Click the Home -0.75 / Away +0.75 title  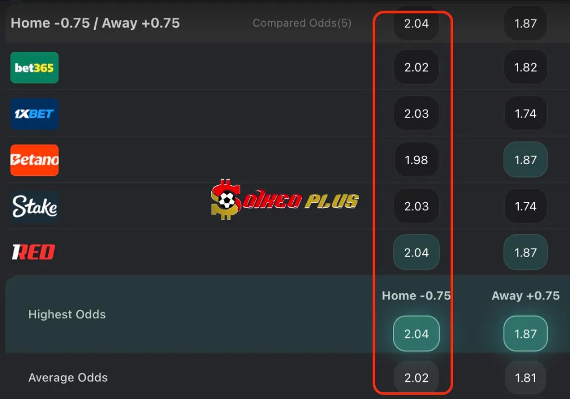coord(95,23)
